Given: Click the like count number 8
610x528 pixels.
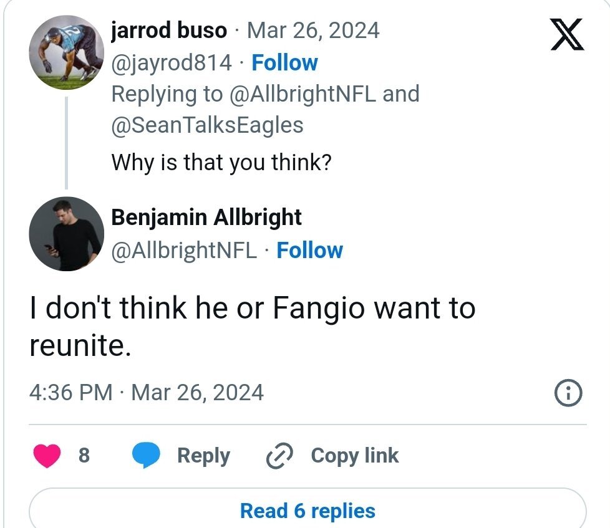Looking at the screenshot, I should pos(84,456).
